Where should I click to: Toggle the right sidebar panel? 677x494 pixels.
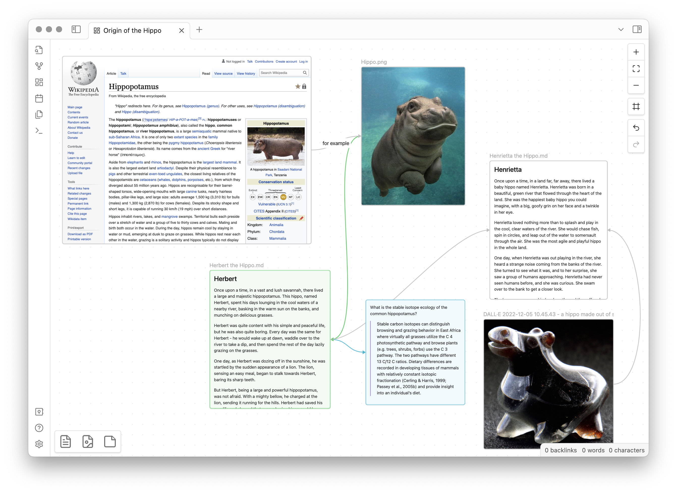(637, 29)
